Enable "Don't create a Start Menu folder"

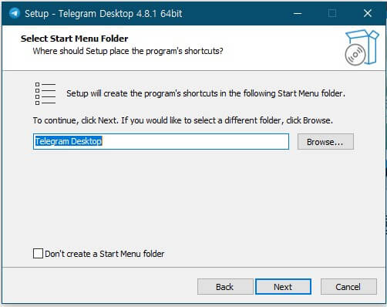tap(38, 254)
